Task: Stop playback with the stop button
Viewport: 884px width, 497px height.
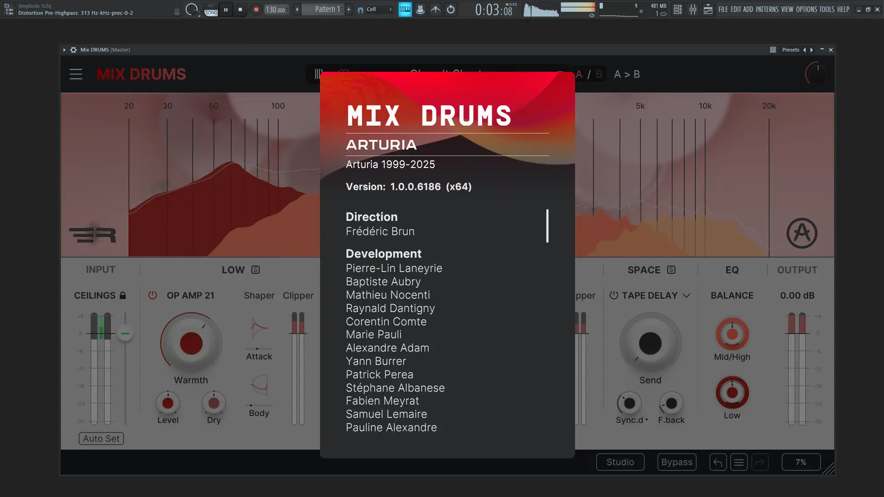Action: click(240, 9)
